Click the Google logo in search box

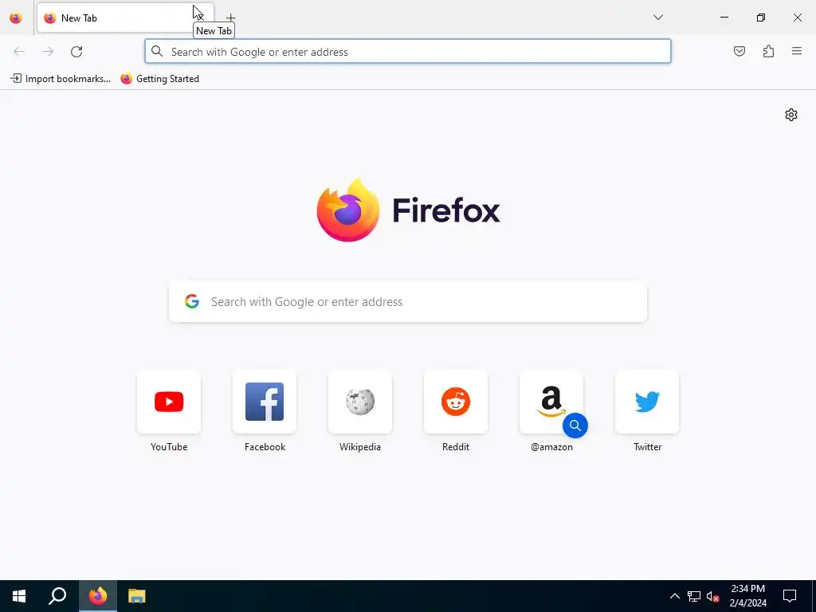pyautogui.click(x=192, y=301)
